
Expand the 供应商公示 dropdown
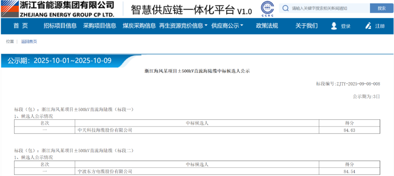[227, 26]
